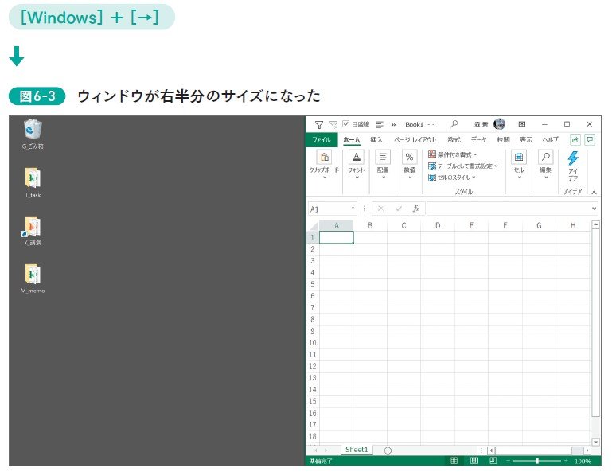This screenshot has width=616, height=476.
Task: Expand the 編集 group dropdown arrow
Action: (546, 178)
